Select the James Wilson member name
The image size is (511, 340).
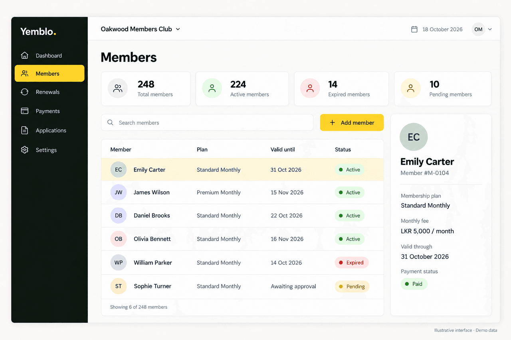[x=152, y=193]
